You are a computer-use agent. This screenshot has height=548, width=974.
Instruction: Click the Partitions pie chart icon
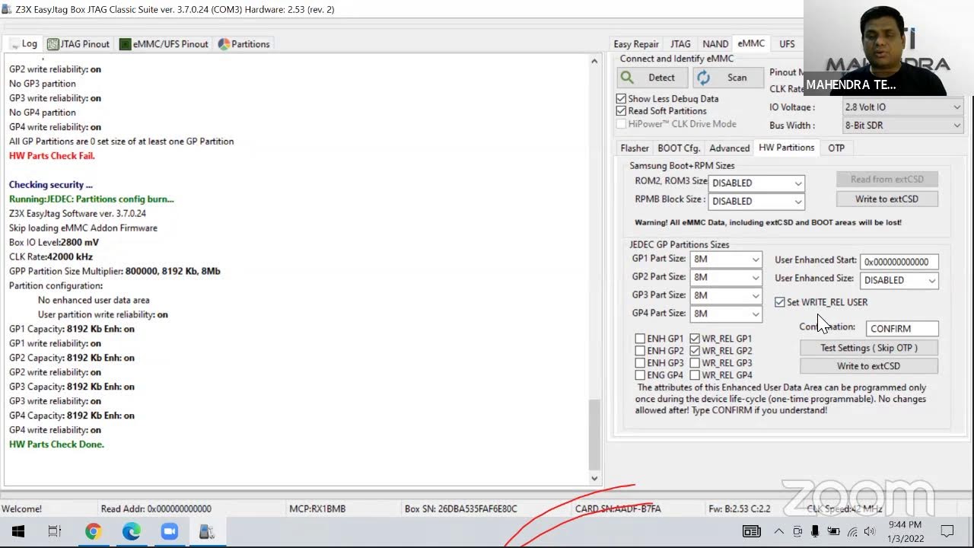224,44
